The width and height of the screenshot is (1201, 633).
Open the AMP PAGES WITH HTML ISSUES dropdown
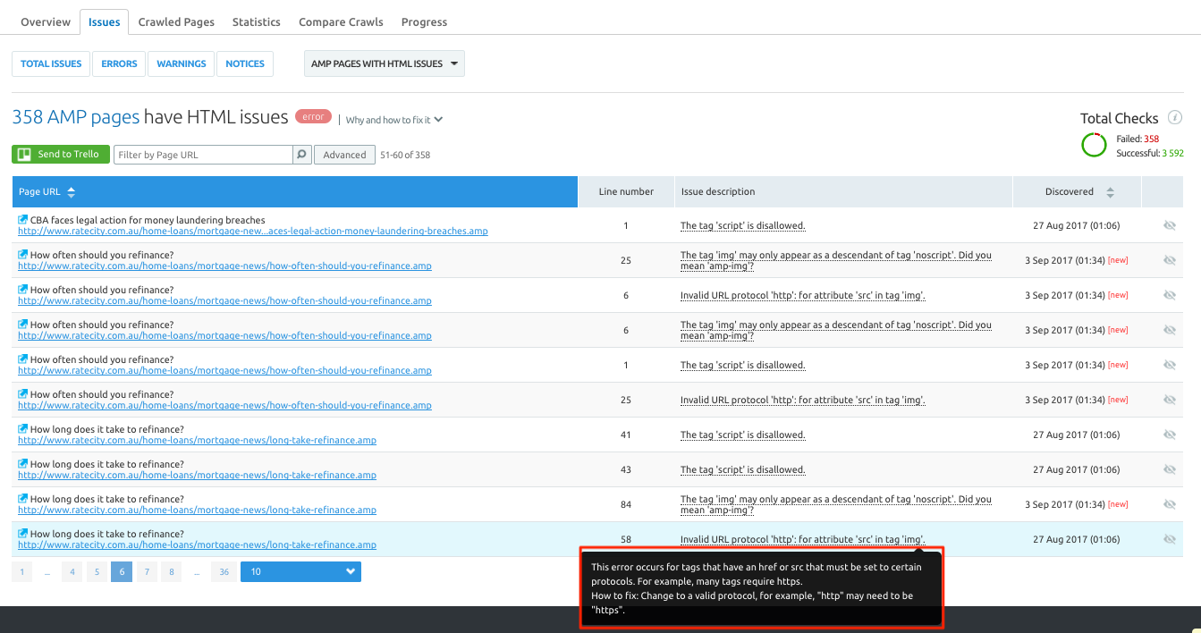click(384, 63)
